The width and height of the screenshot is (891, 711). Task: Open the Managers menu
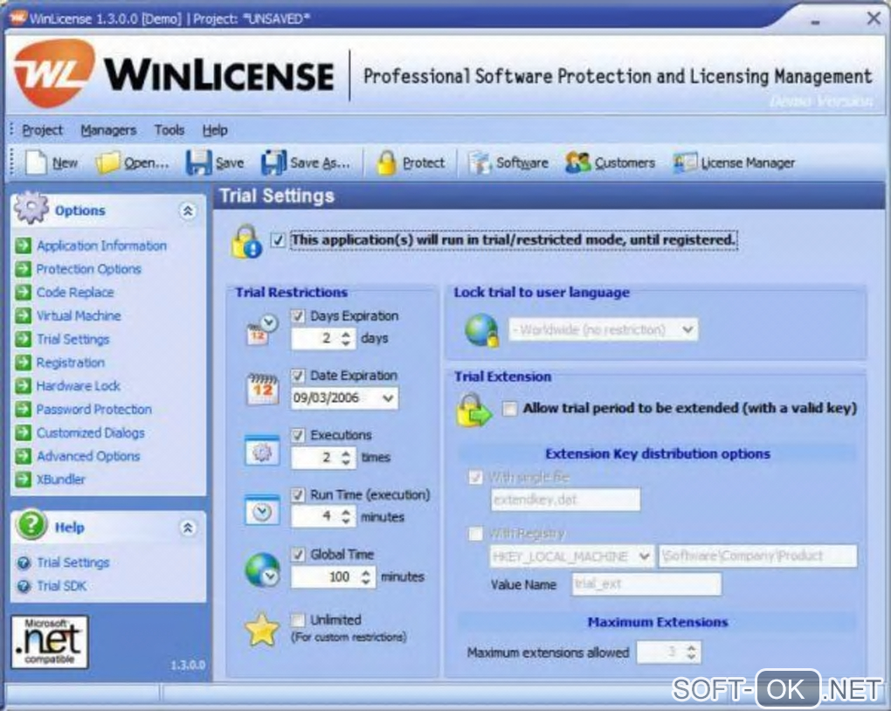pos(108,130)
